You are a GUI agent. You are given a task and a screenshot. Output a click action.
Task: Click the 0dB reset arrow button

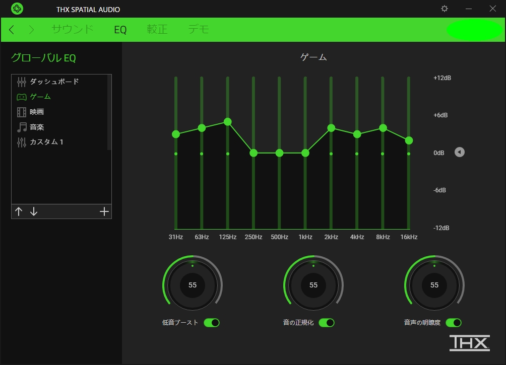(x=459, y=152)
